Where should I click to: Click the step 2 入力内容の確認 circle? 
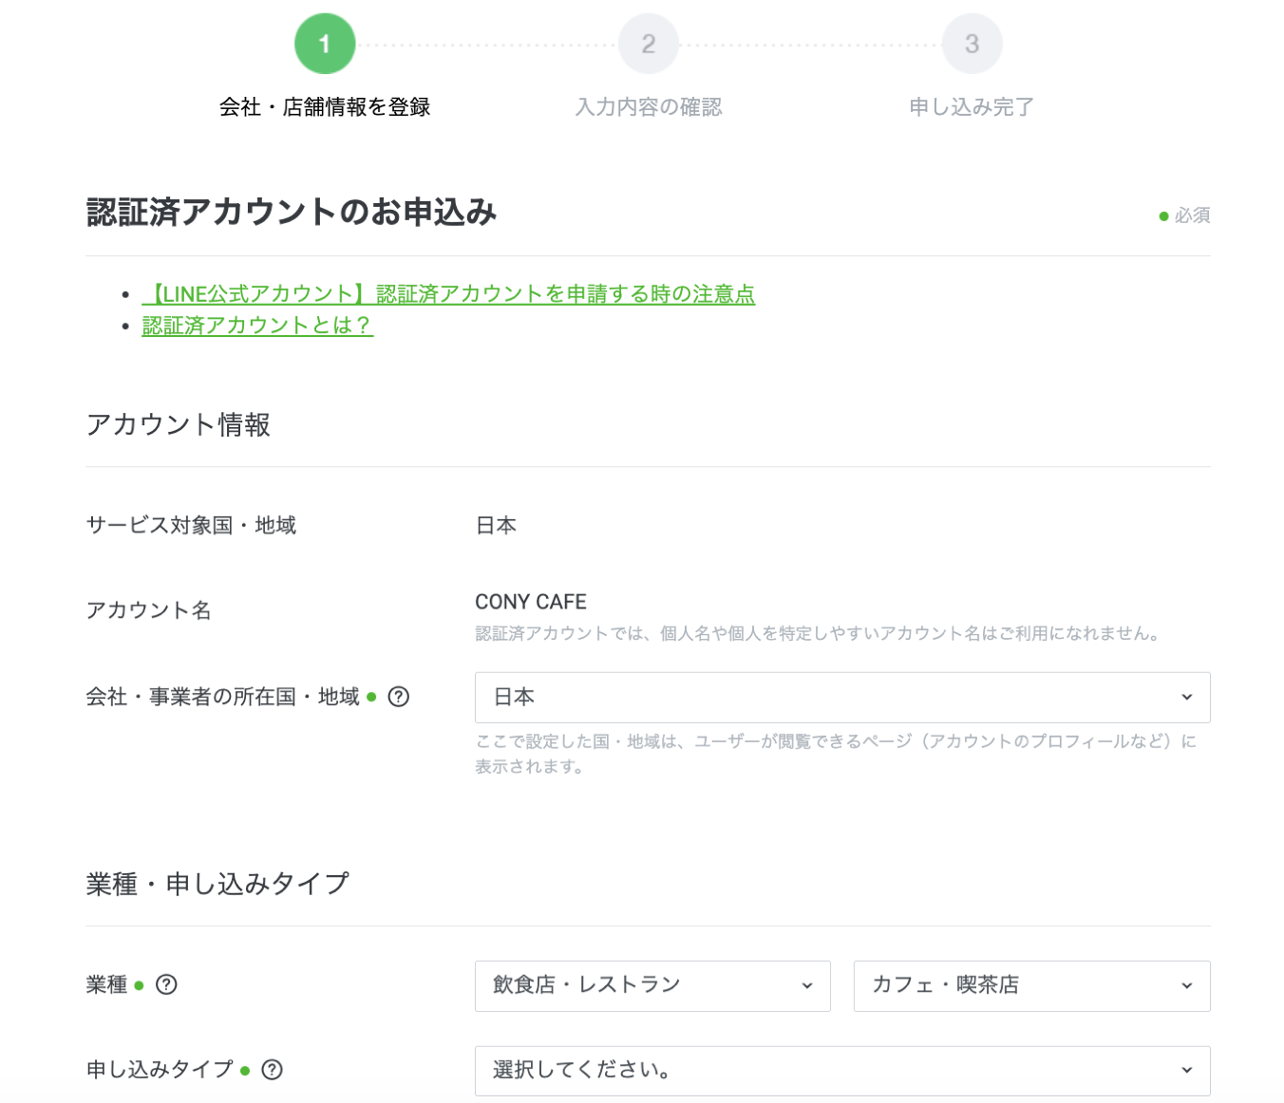tap(649, 43)
